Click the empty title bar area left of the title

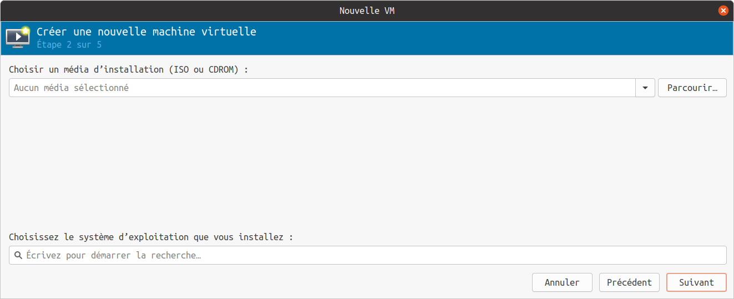click(166, 11)
